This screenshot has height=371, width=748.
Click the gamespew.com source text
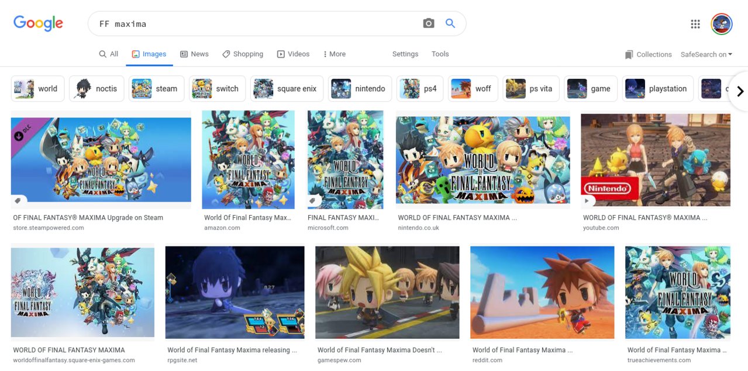(339, 360)
